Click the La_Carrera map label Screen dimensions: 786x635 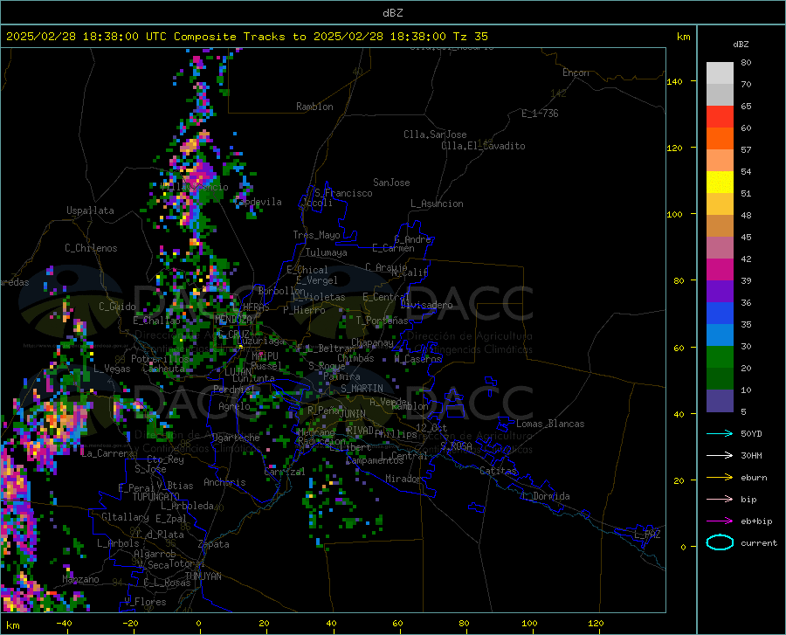[x=107, y=453]
